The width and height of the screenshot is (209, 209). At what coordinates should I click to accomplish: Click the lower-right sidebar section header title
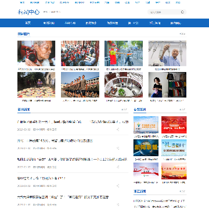pyautogui.click(x=139, y=191)
